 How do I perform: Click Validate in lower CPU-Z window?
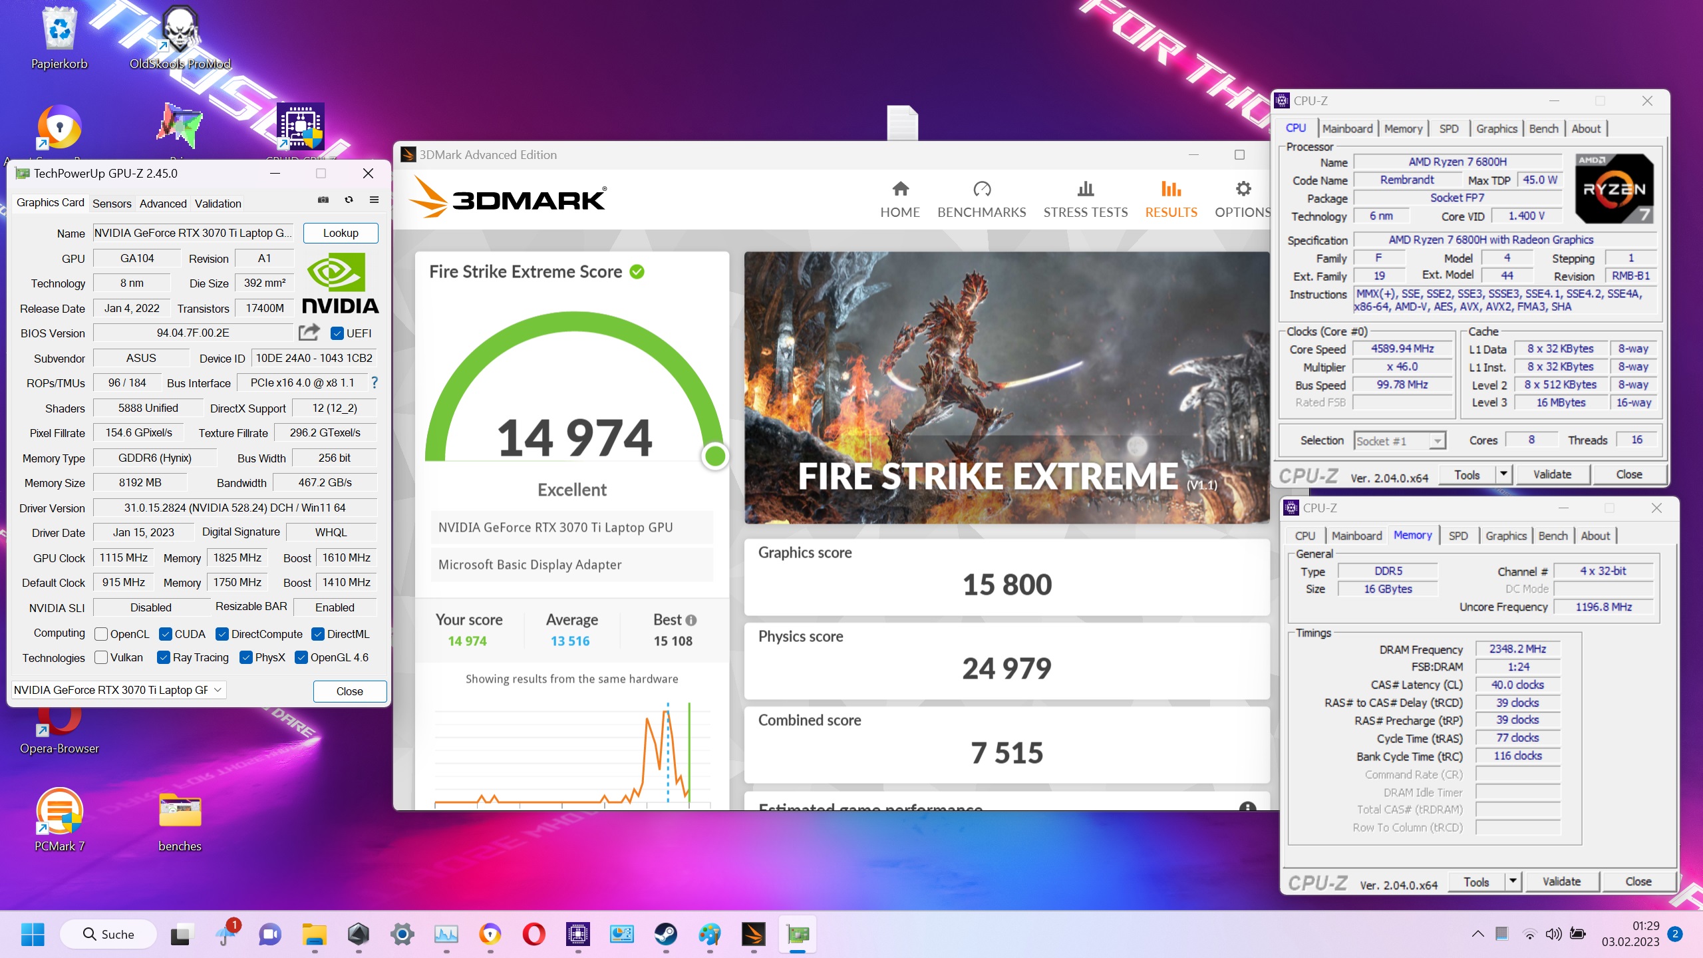(x=1561, y=881)
